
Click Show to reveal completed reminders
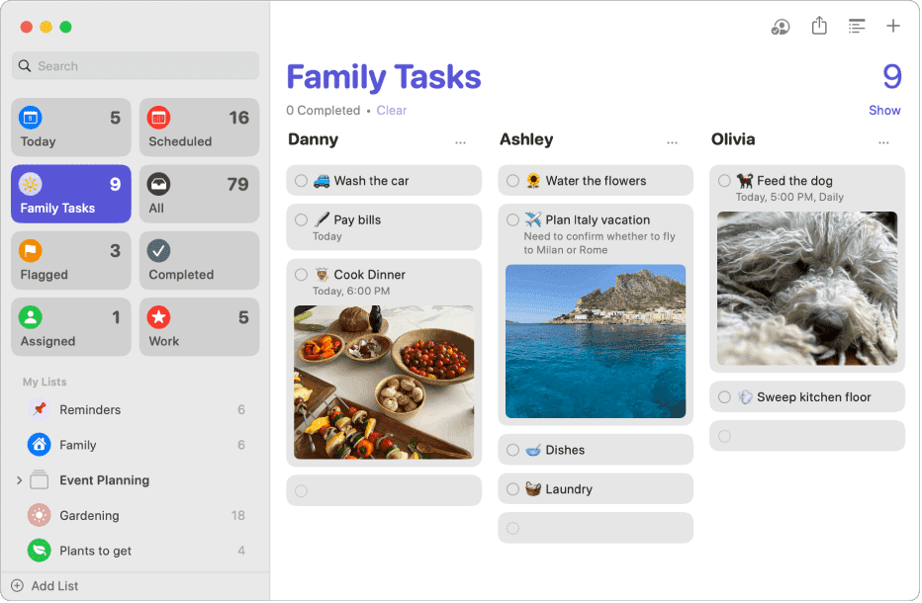point(884,110)
